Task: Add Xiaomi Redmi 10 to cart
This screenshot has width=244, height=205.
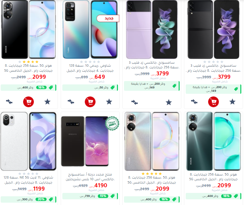Action: 90,102
